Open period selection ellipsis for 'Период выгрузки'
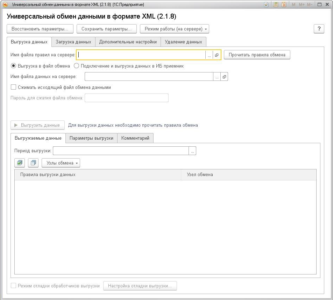Screen dimensions: 333x300 [x=192, y=151]
